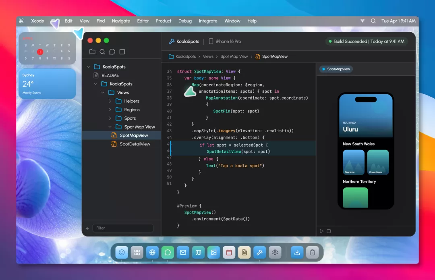Viewport: 435px width, 280px height.
Task: Open the Launchpad grid icon in dock
Action: pyautogui.click(x=137, y=252)
